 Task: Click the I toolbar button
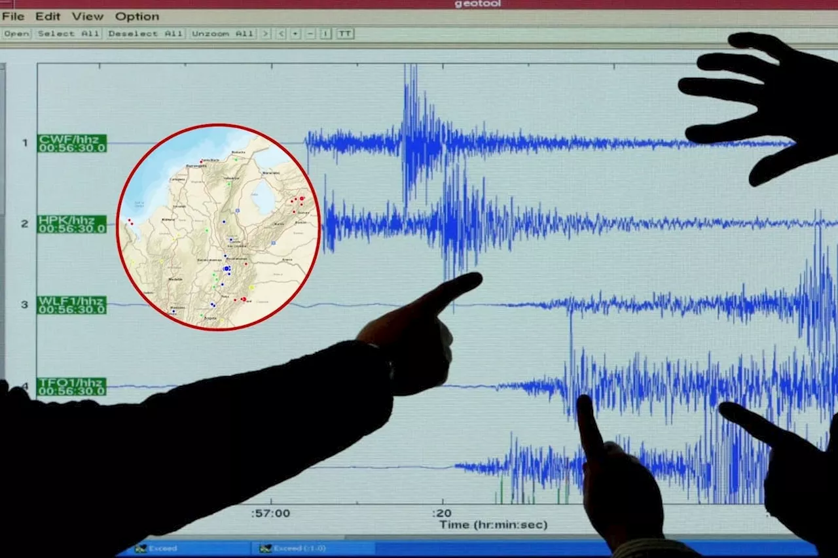pos(325,33)
